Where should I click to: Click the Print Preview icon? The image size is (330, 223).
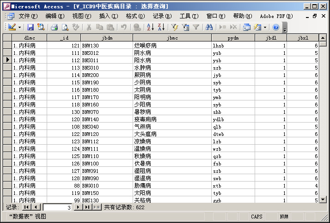click(x=65, y=27)
